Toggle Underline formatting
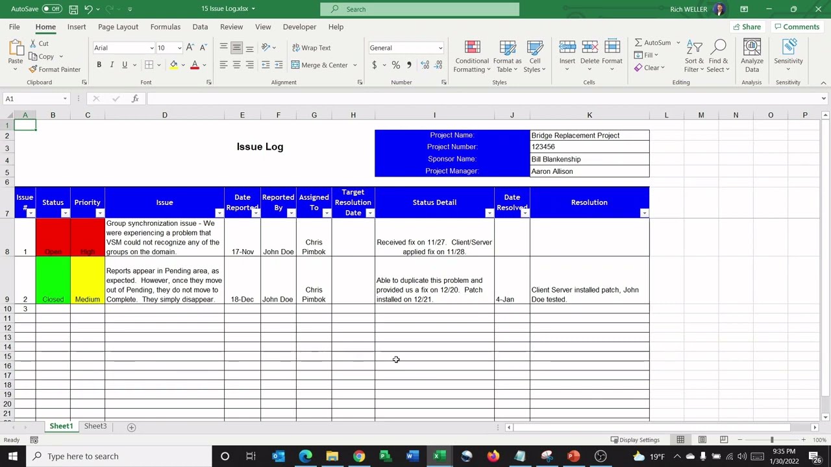 tap(125, 65)
